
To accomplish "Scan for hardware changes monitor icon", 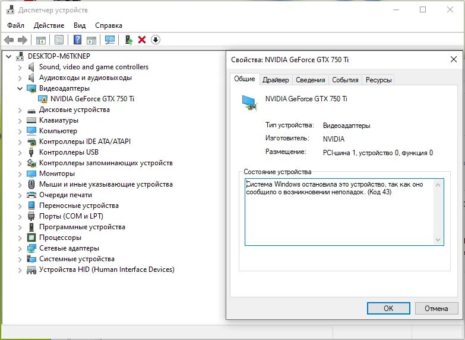I will (110, 40).
